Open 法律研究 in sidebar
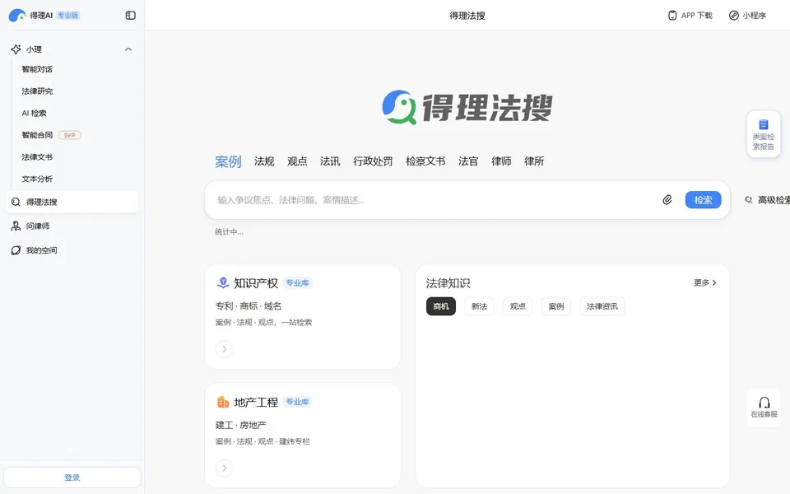 pos(37,91)
